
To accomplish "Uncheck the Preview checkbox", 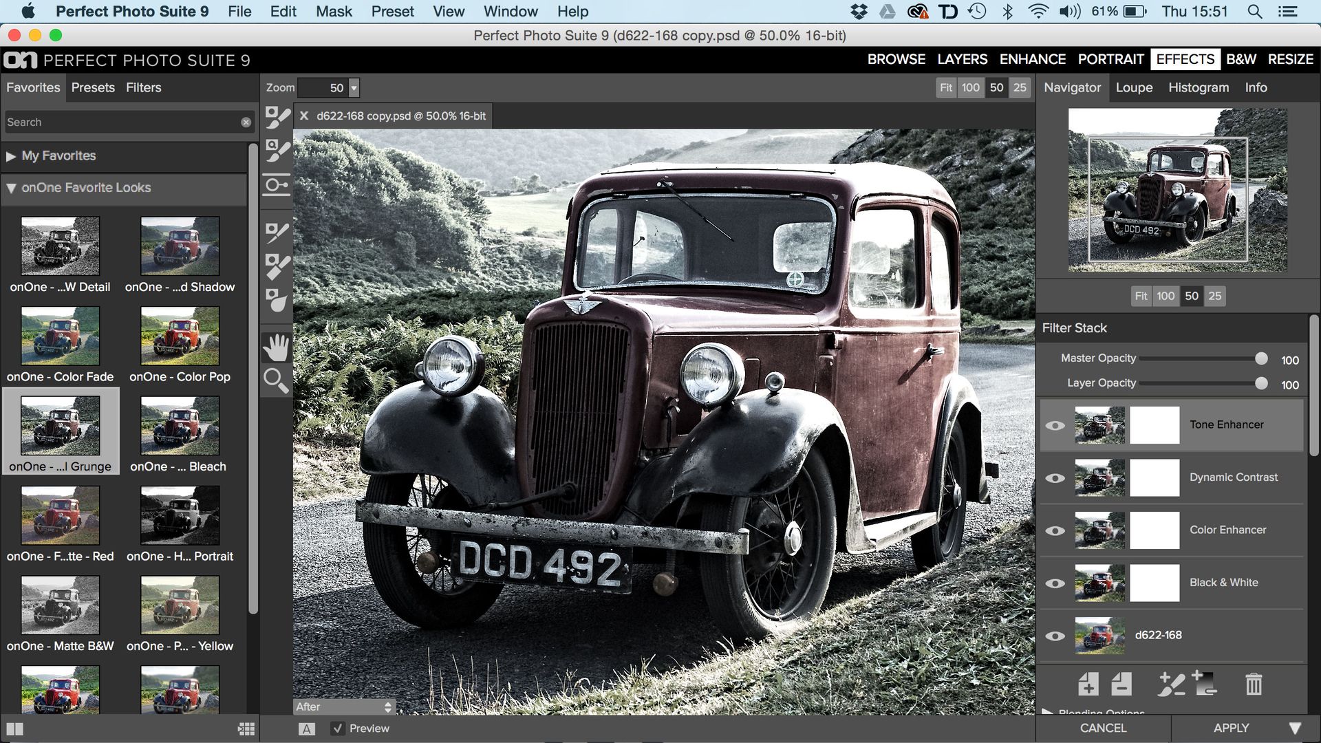I will [x=338, y=728].
